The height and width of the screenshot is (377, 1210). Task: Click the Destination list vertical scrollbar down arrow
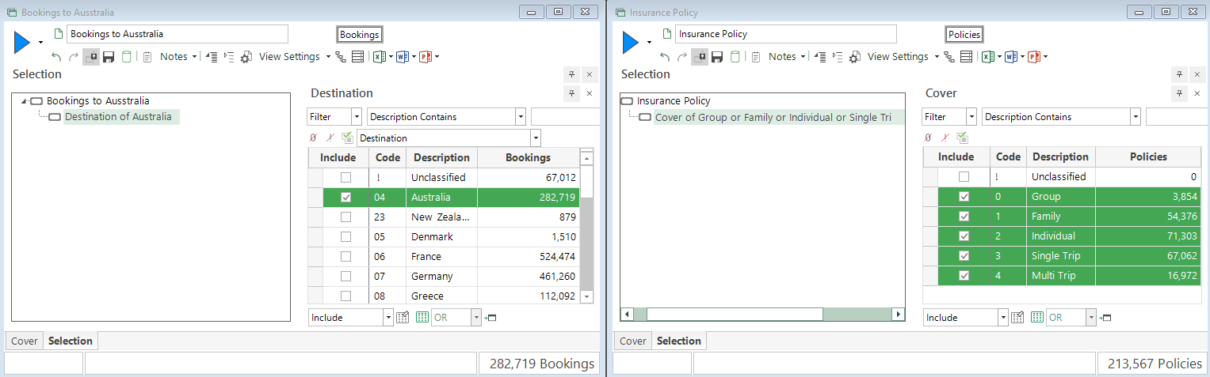[587, 296]
